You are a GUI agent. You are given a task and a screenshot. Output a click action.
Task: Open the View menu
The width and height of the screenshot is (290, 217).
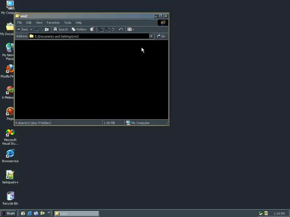tap(39, 23)
